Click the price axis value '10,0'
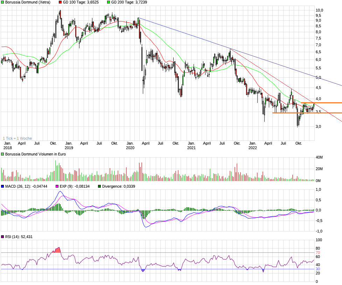The width and height of the screenshot is (342, 285). 319,10
